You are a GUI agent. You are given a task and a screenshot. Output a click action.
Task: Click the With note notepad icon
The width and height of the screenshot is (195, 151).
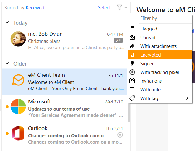point(132,89)
